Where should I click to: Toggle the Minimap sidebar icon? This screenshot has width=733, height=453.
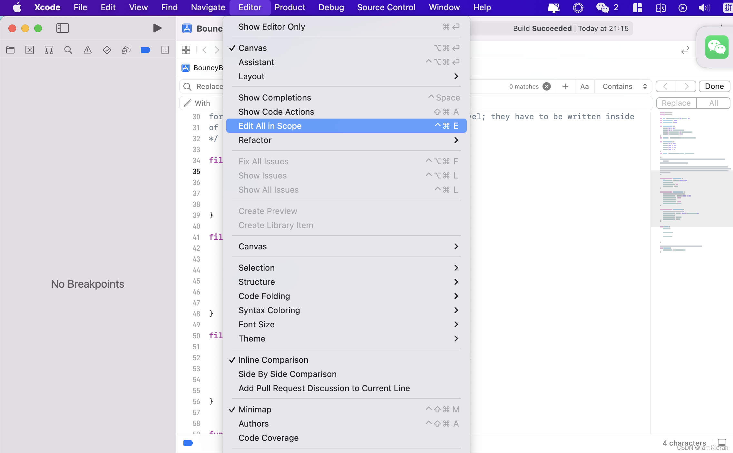tap(255, 409)
